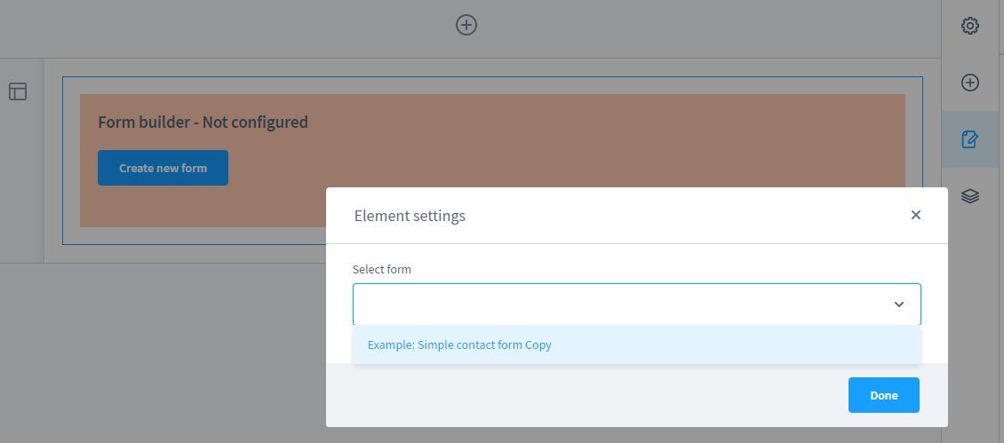Click the "Element settings" dialog title
This screenshot has width=1004, height=443.
tap(410, 216)
